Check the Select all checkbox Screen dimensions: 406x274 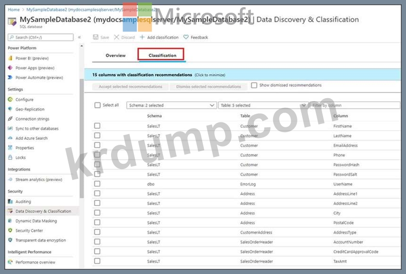pos(97,105)
